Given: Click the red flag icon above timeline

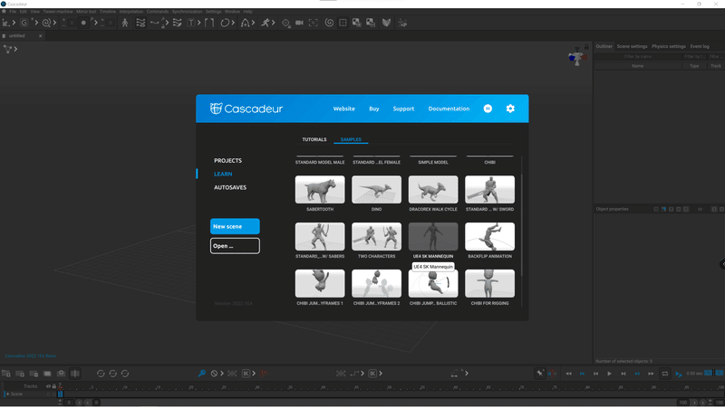Looking at the screenshot, I should (264, 374).
